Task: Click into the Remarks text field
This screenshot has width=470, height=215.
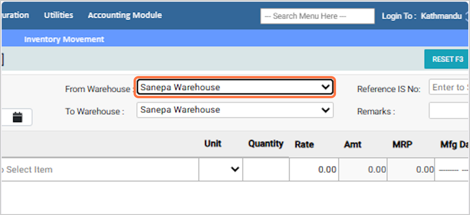Action: pyautogui.click(x=449, y=111)
